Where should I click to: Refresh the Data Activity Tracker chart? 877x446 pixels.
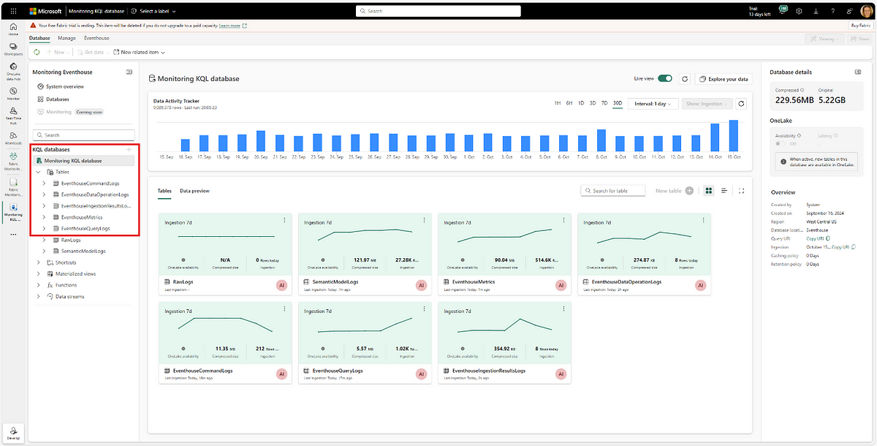[x=740, y=104]
